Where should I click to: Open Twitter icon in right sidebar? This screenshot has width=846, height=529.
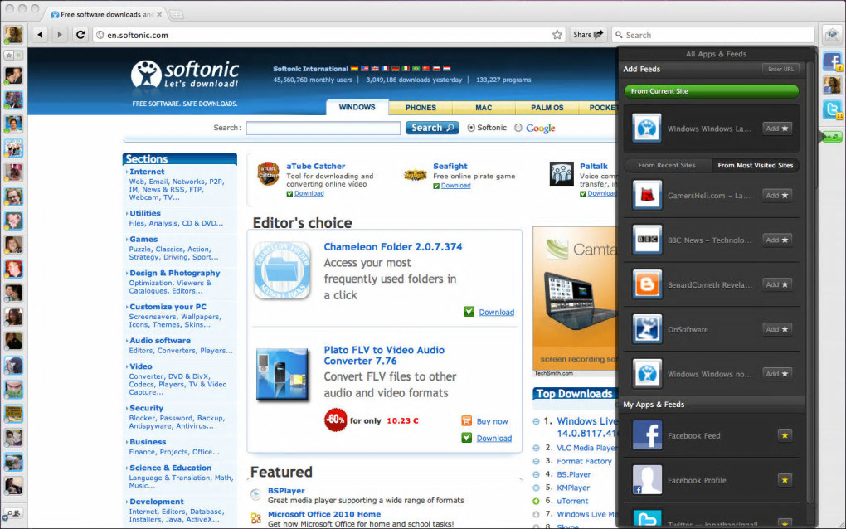832,109
